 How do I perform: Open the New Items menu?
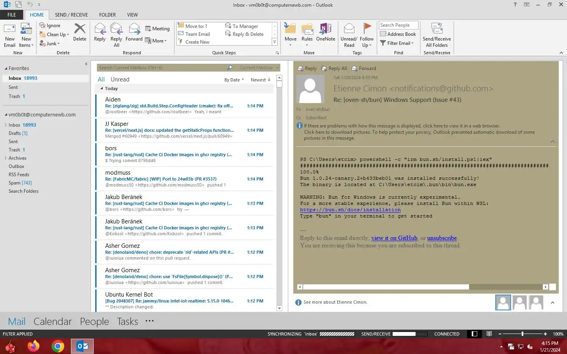point(26,35)
